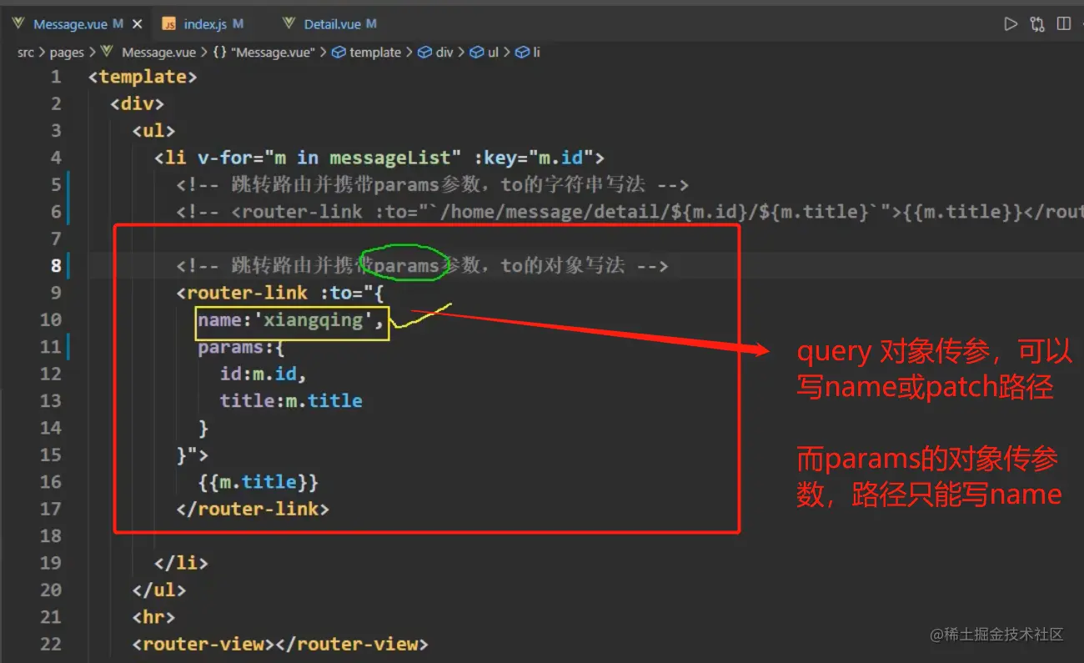
Task: Click the Vue icon on Detail.vue tab
Action: 289,24
